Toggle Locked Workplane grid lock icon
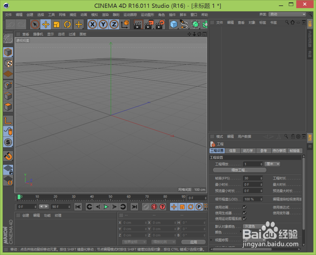 pyautogui.click(x=8, y=170)
